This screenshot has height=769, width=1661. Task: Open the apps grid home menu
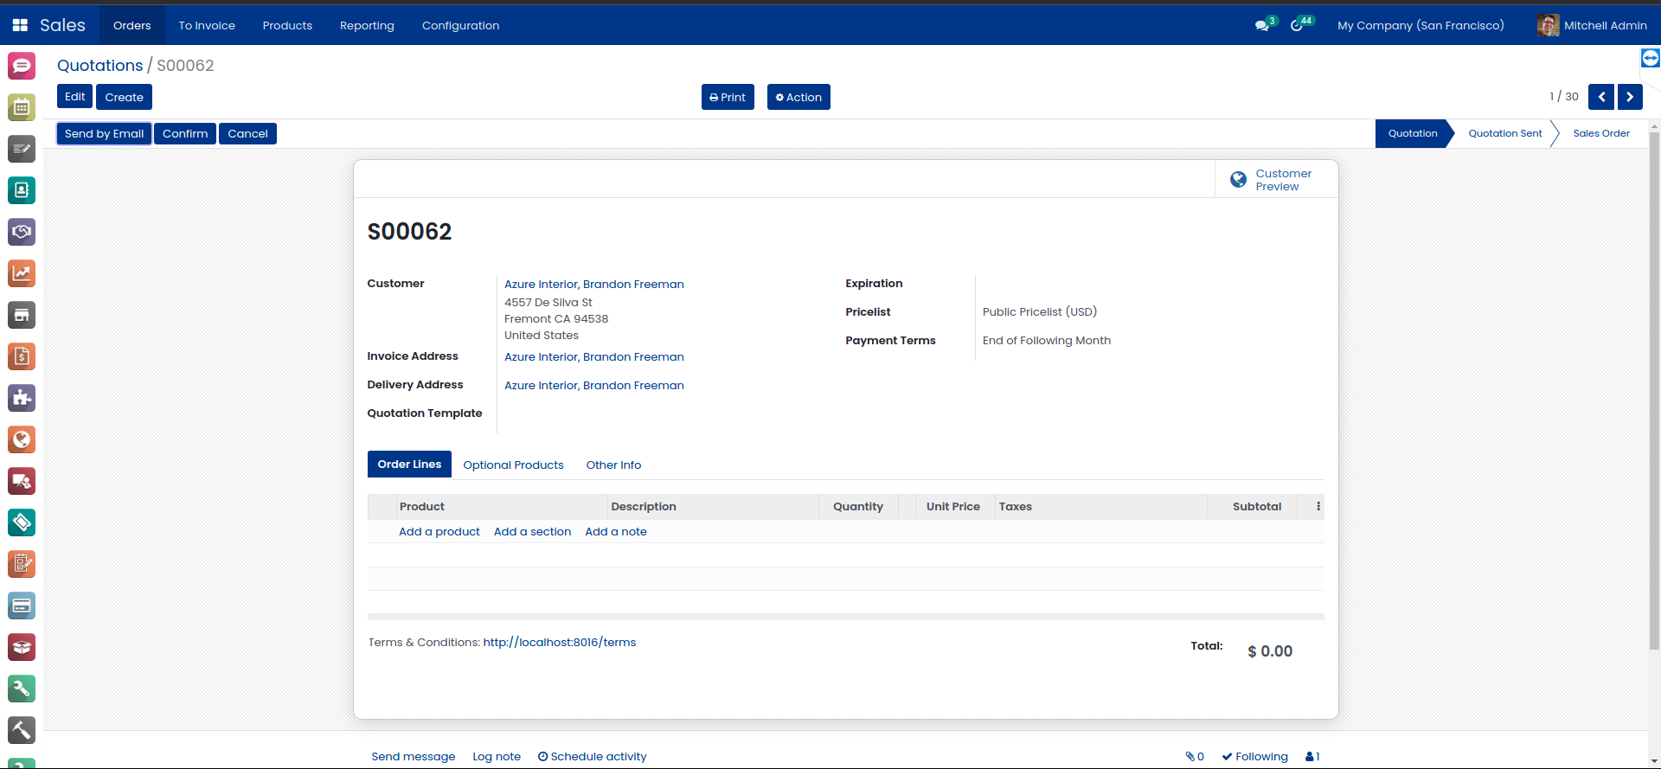tap(20, 25)
